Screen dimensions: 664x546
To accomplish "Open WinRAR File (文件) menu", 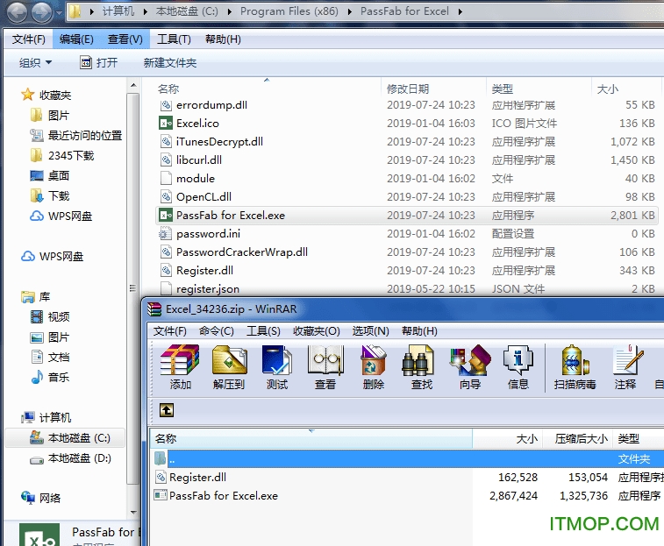I will pos(170,331).
